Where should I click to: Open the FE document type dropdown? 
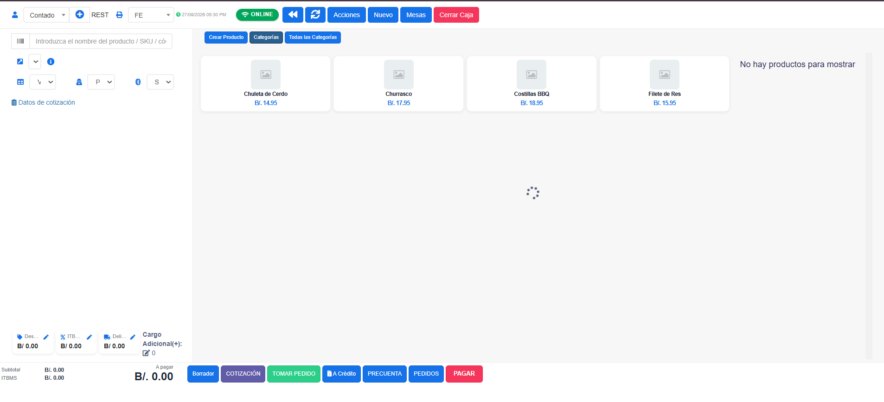151,15
